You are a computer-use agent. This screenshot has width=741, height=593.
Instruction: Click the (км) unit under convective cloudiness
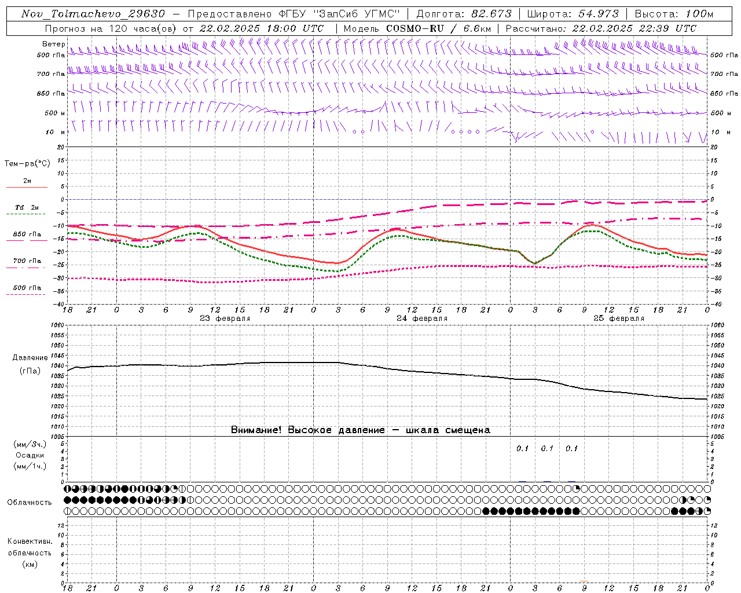click(30, 564)
